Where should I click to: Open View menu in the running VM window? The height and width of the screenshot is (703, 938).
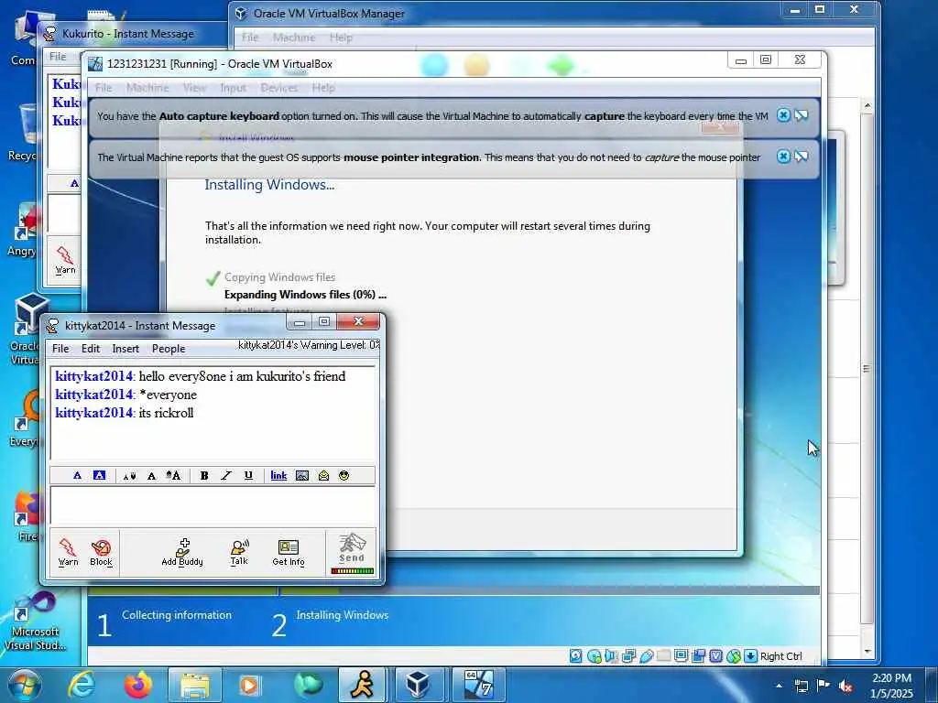pos(194,88)
